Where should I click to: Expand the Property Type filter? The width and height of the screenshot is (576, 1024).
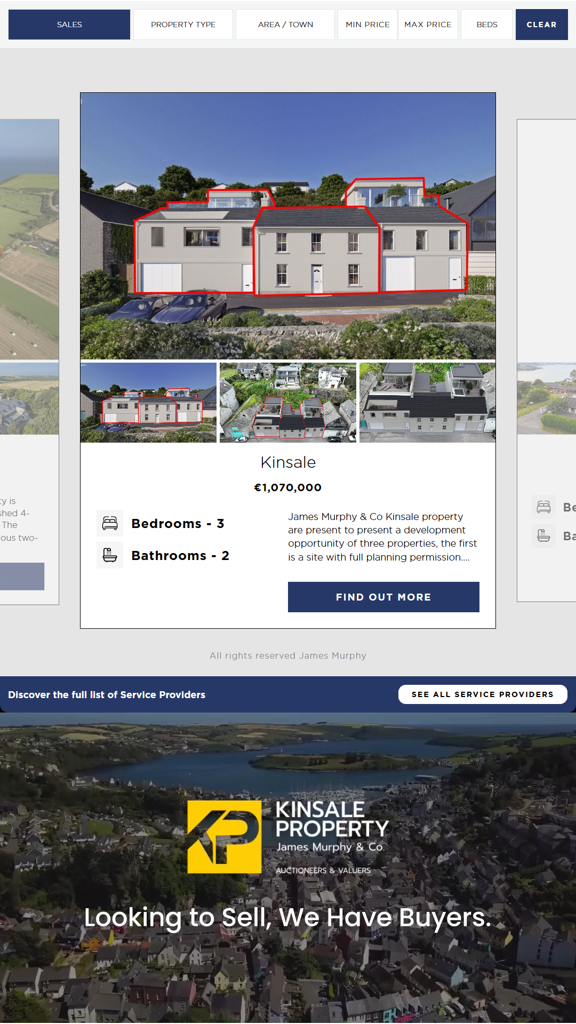click(183, 25)
